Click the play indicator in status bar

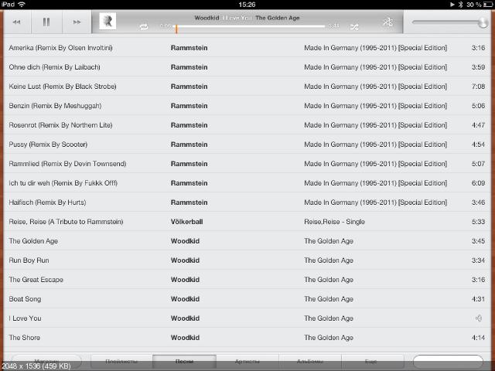tap(452, 5)
